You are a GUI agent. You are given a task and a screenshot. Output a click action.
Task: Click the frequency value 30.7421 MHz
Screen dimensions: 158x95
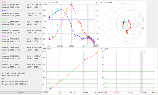(14, 5)
